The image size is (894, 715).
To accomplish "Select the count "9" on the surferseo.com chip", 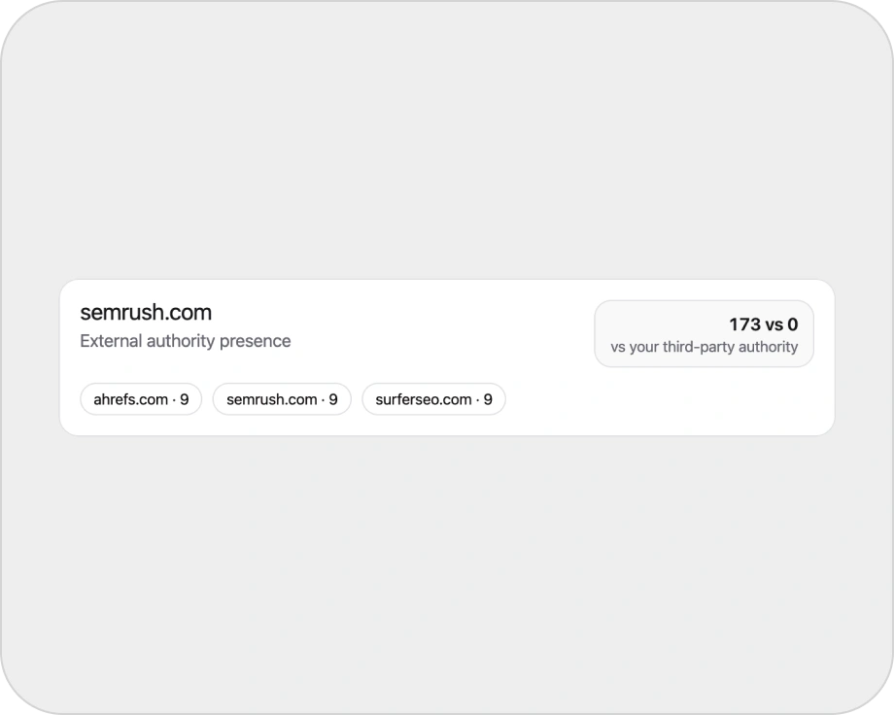I will point(487,398).
